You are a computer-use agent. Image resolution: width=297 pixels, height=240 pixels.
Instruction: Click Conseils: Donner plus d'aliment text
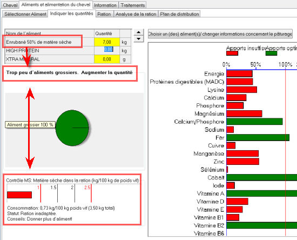[39, 219]
